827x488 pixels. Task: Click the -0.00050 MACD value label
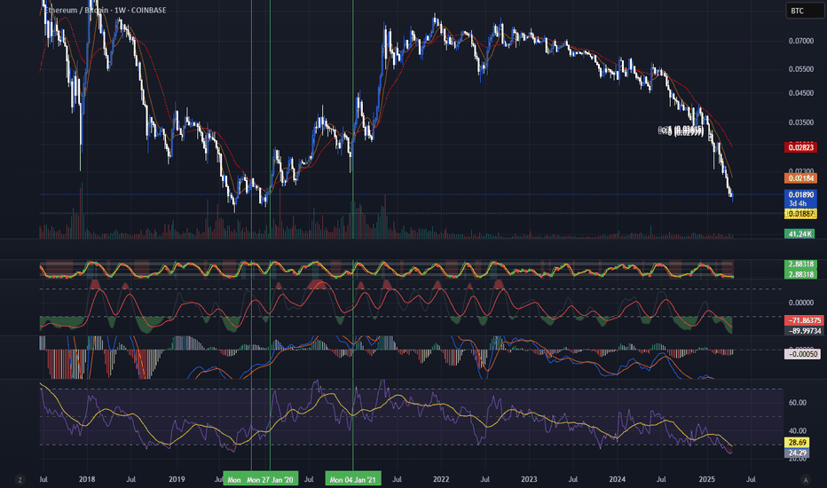coord(802,354)
